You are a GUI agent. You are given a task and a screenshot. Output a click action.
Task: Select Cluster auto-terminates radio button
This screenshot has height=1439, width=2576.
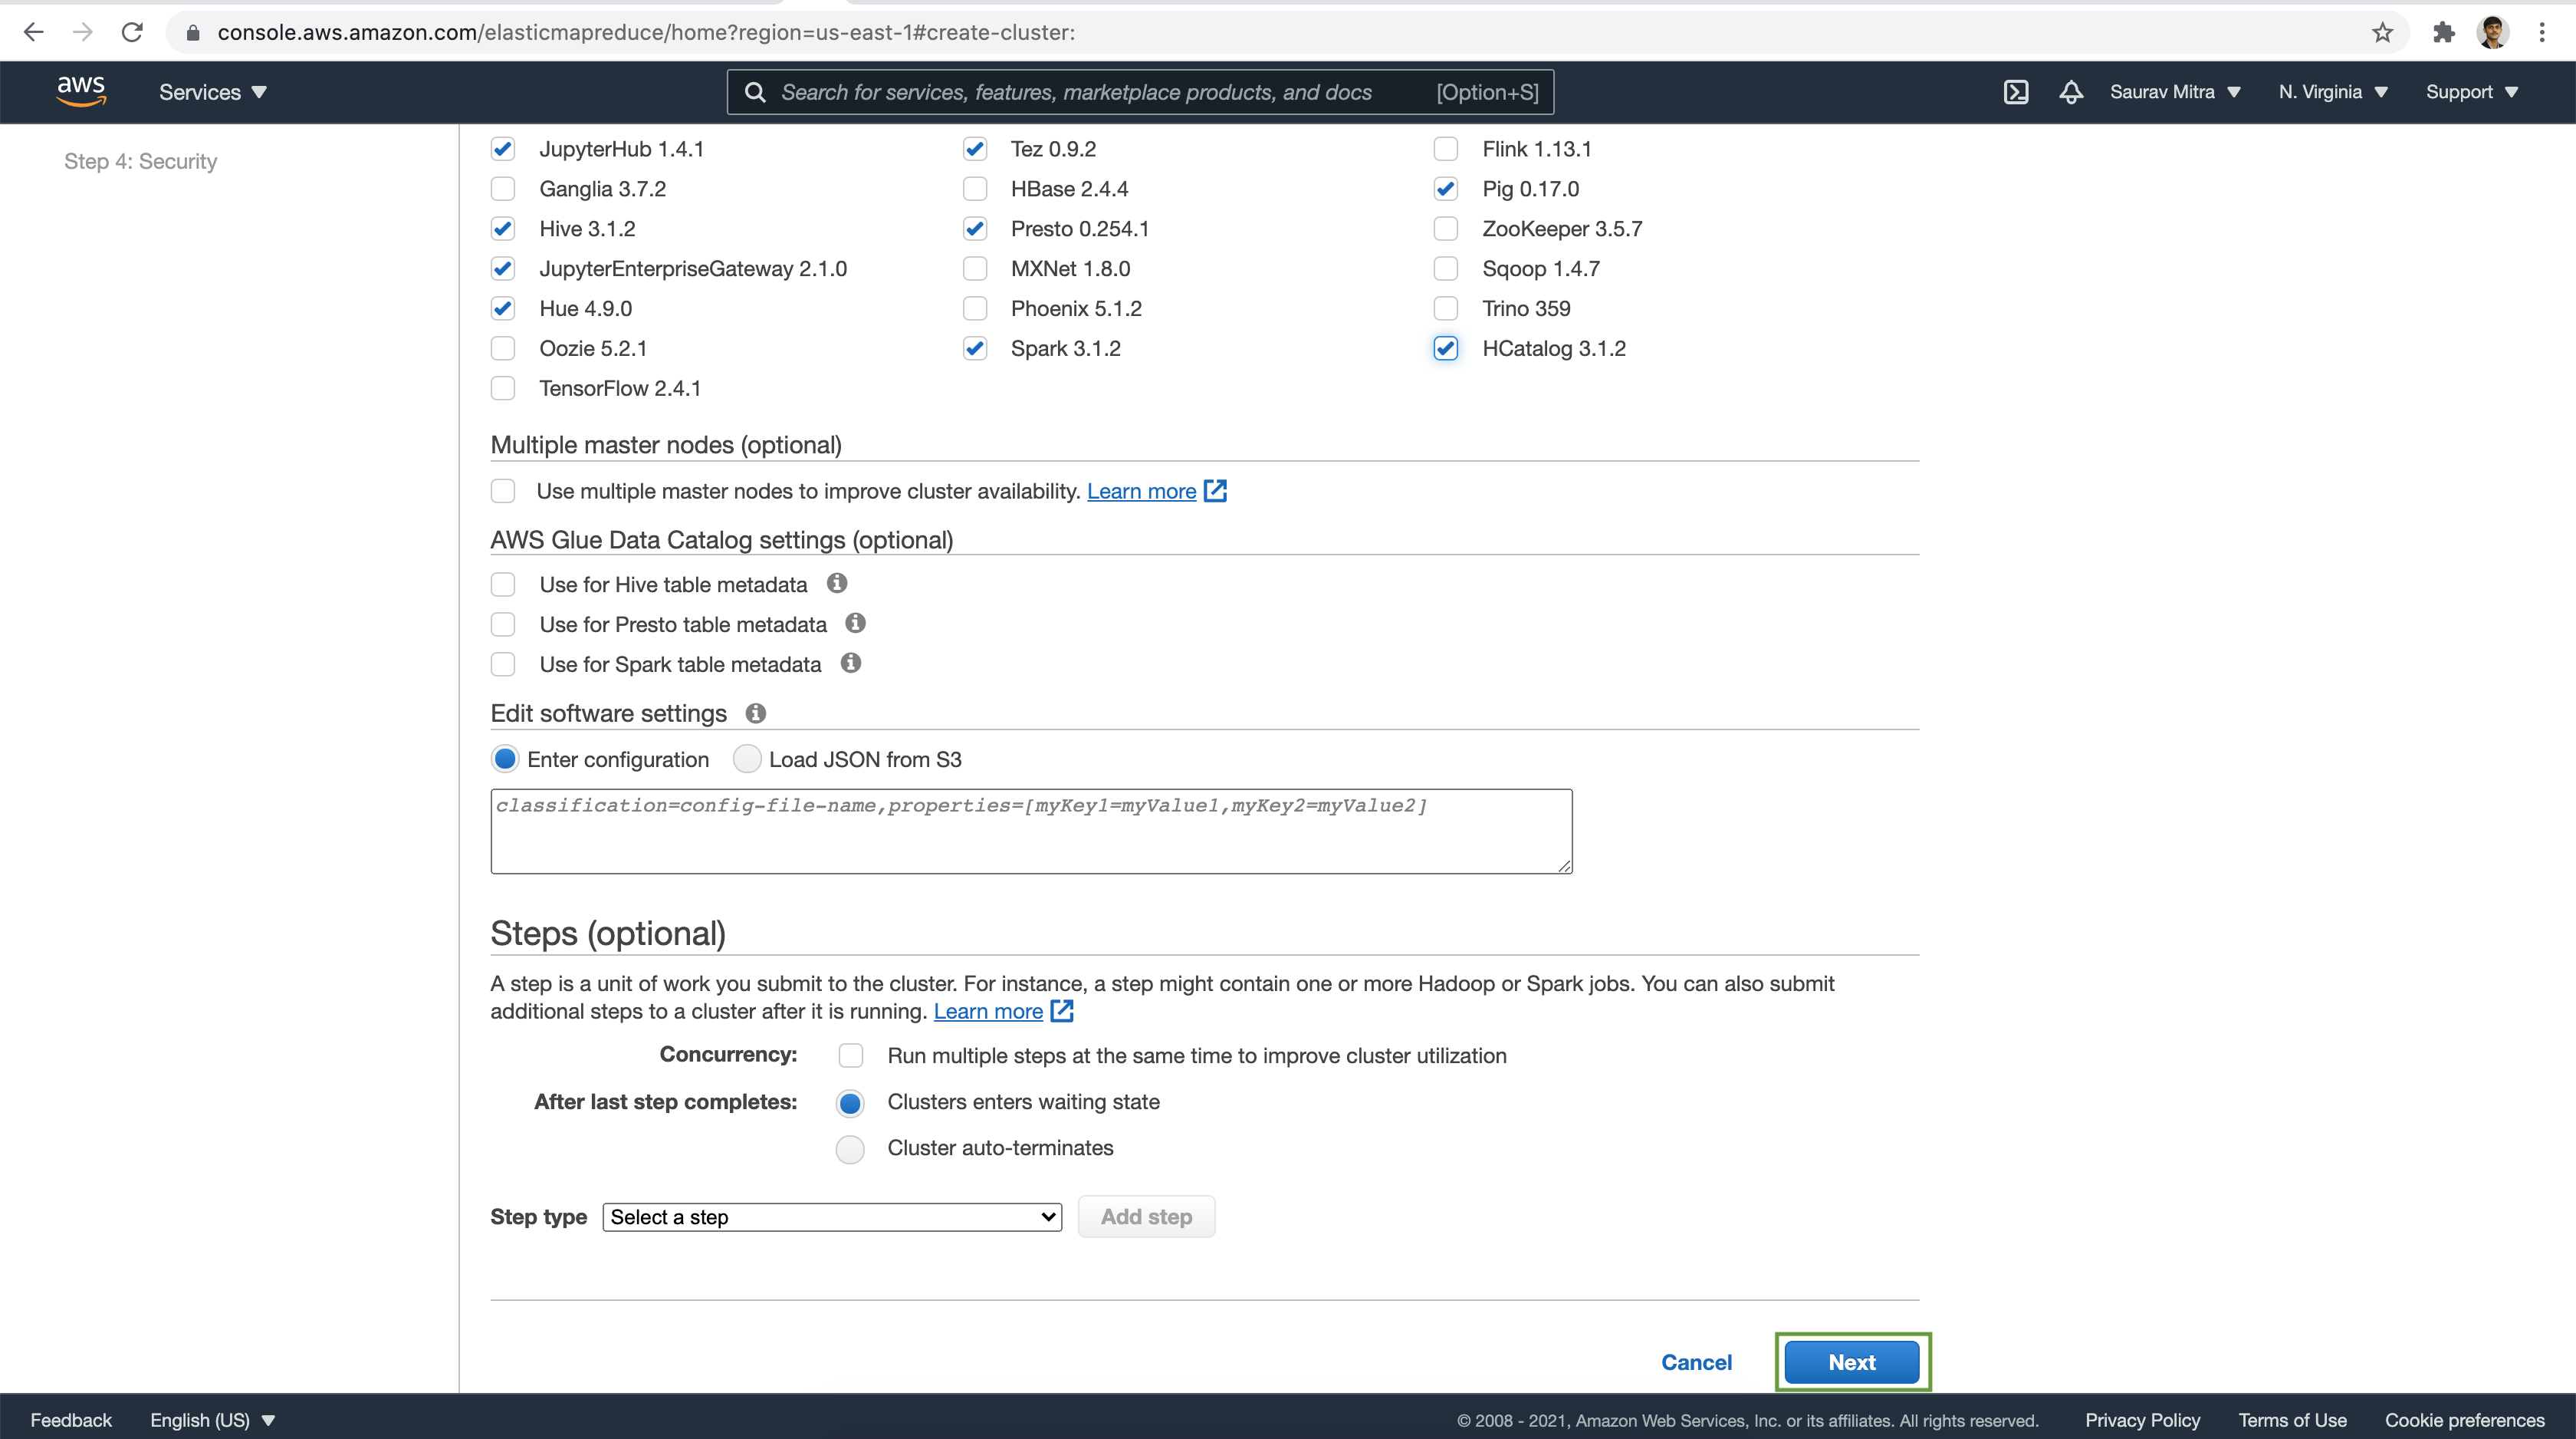[x=849, y=1147]
